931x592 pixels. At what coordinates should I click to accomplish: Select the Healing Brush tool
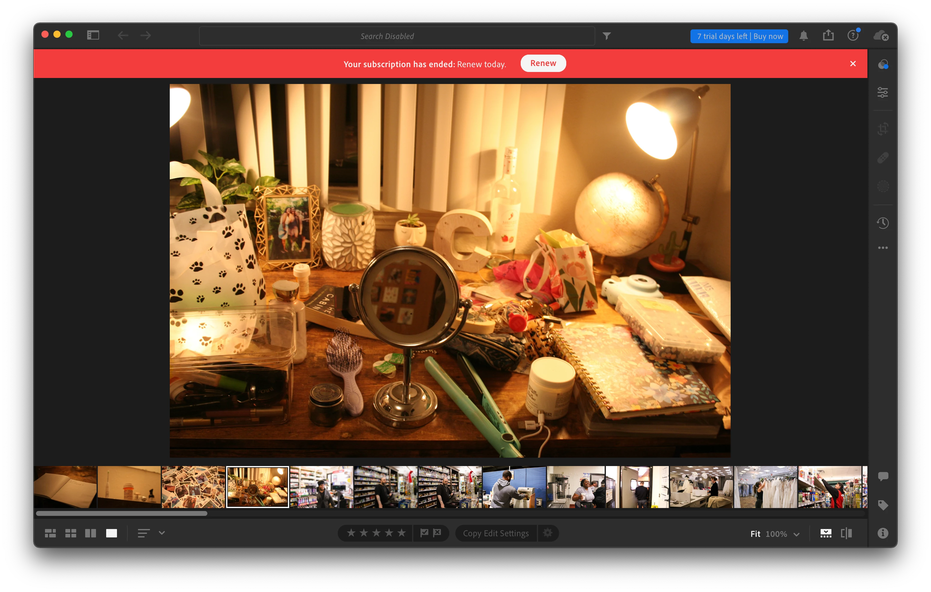882,158
